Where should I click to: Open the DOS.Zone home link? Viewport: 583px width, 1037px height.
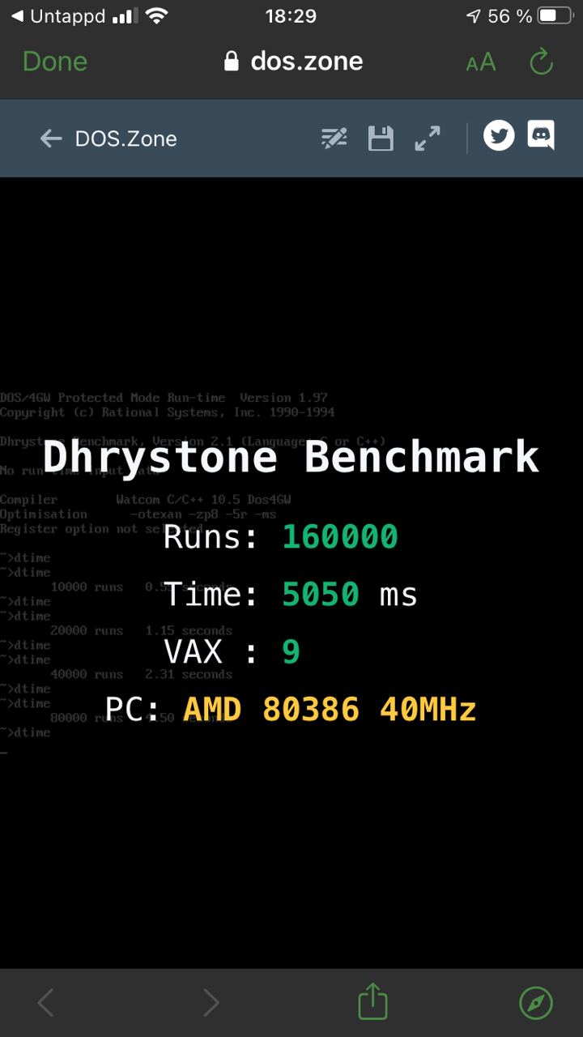click(126, 139)
